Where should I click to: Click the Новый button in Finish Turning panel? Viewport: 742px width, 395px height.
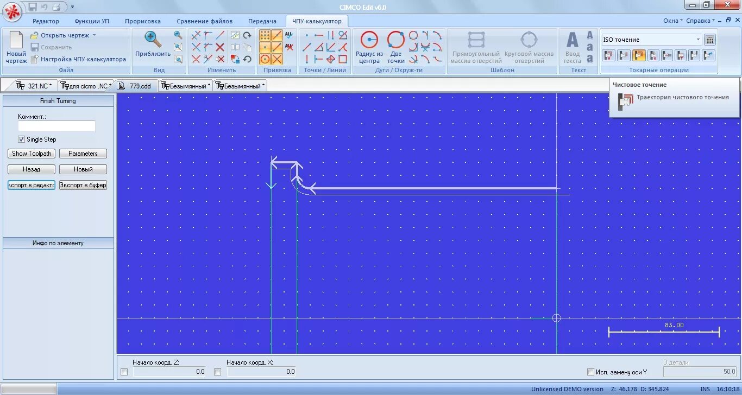coord(83,169)
